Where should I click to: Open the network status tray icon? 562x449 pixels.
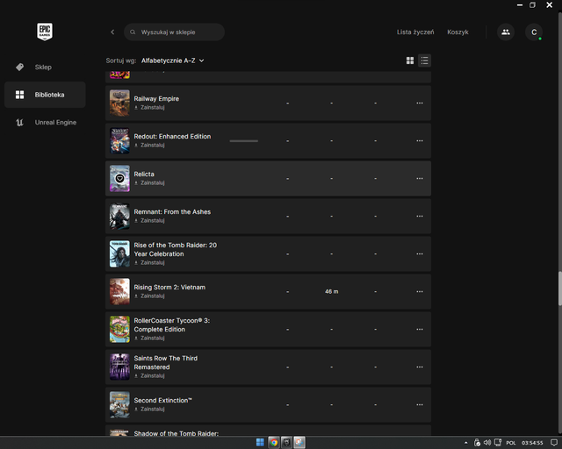[498, 443]
